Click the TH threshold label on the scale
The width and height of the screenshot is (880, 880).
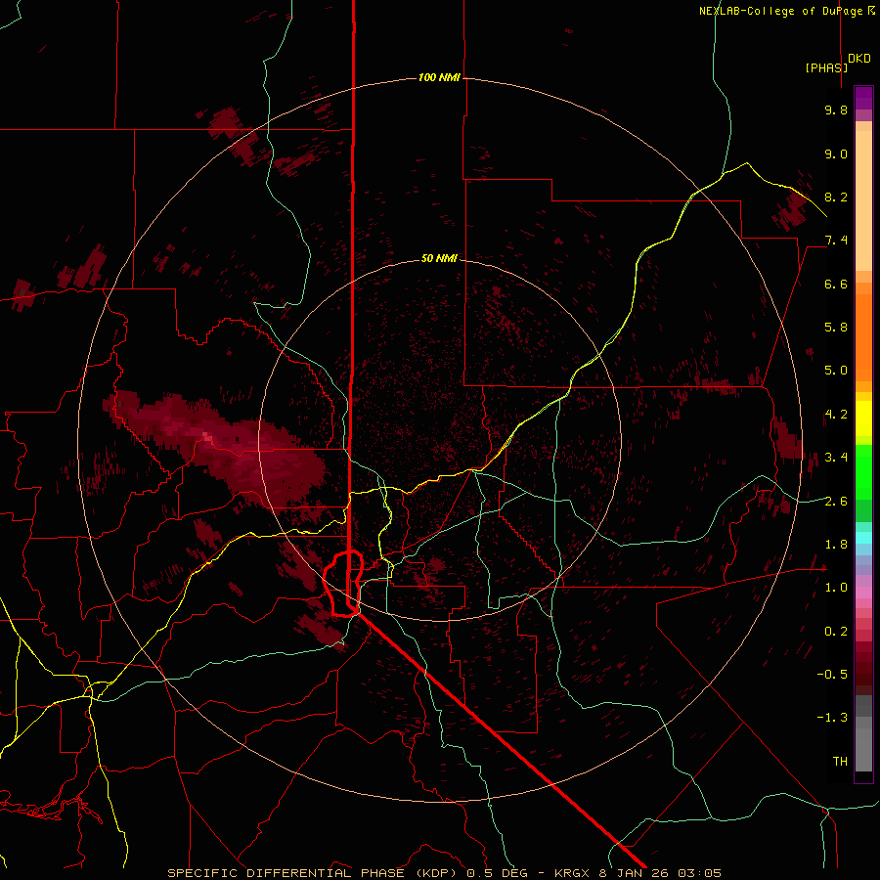coord(840,762)
